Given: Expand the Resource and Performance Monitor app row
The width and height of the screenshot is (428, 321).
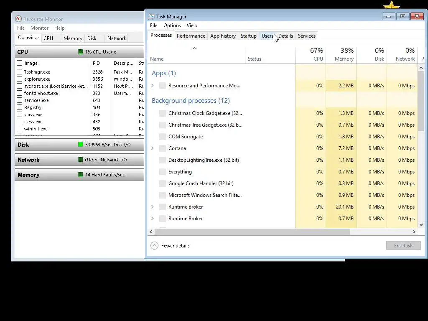Looking at the screenshot, I should 153,85.
